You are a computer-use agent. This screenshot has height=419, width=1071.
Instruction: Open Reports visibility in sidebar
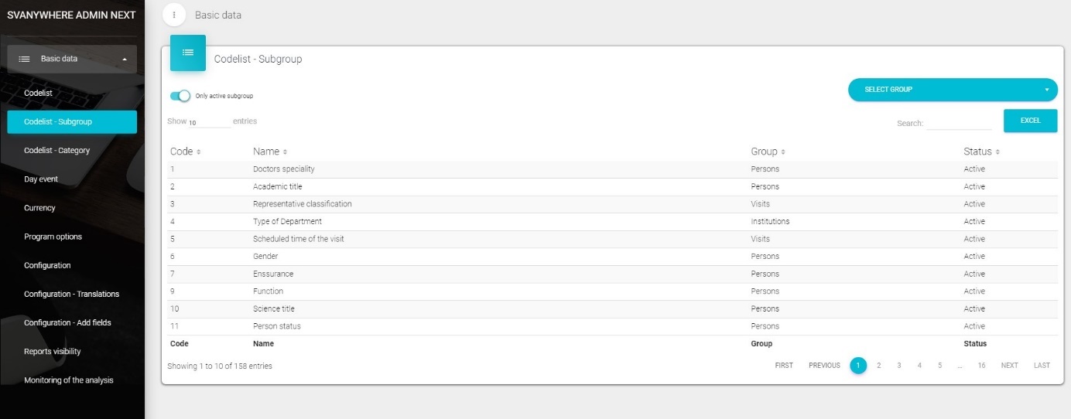(53, 352)
